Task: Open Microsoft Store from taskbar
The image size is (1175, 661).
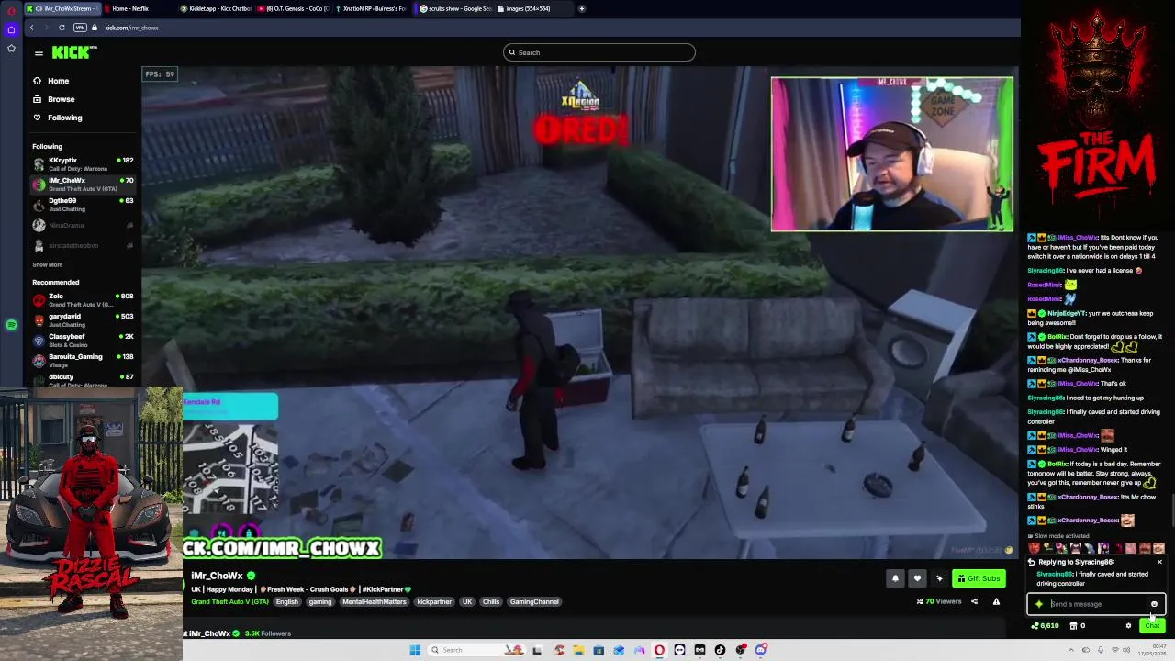Action: click(x=599, y=650)
